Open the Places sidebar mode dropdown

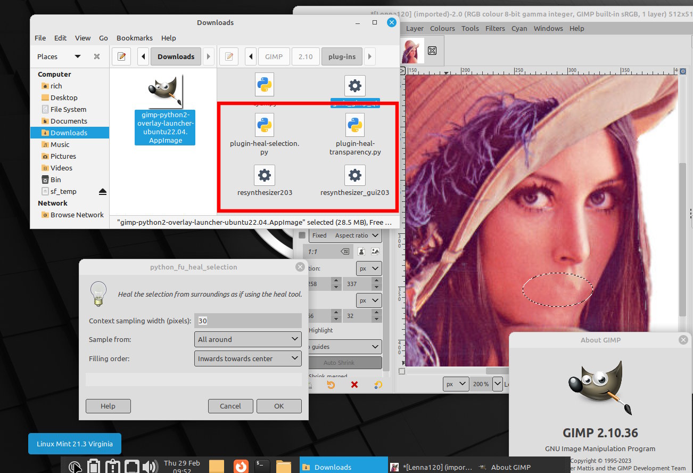coord(78,56)
